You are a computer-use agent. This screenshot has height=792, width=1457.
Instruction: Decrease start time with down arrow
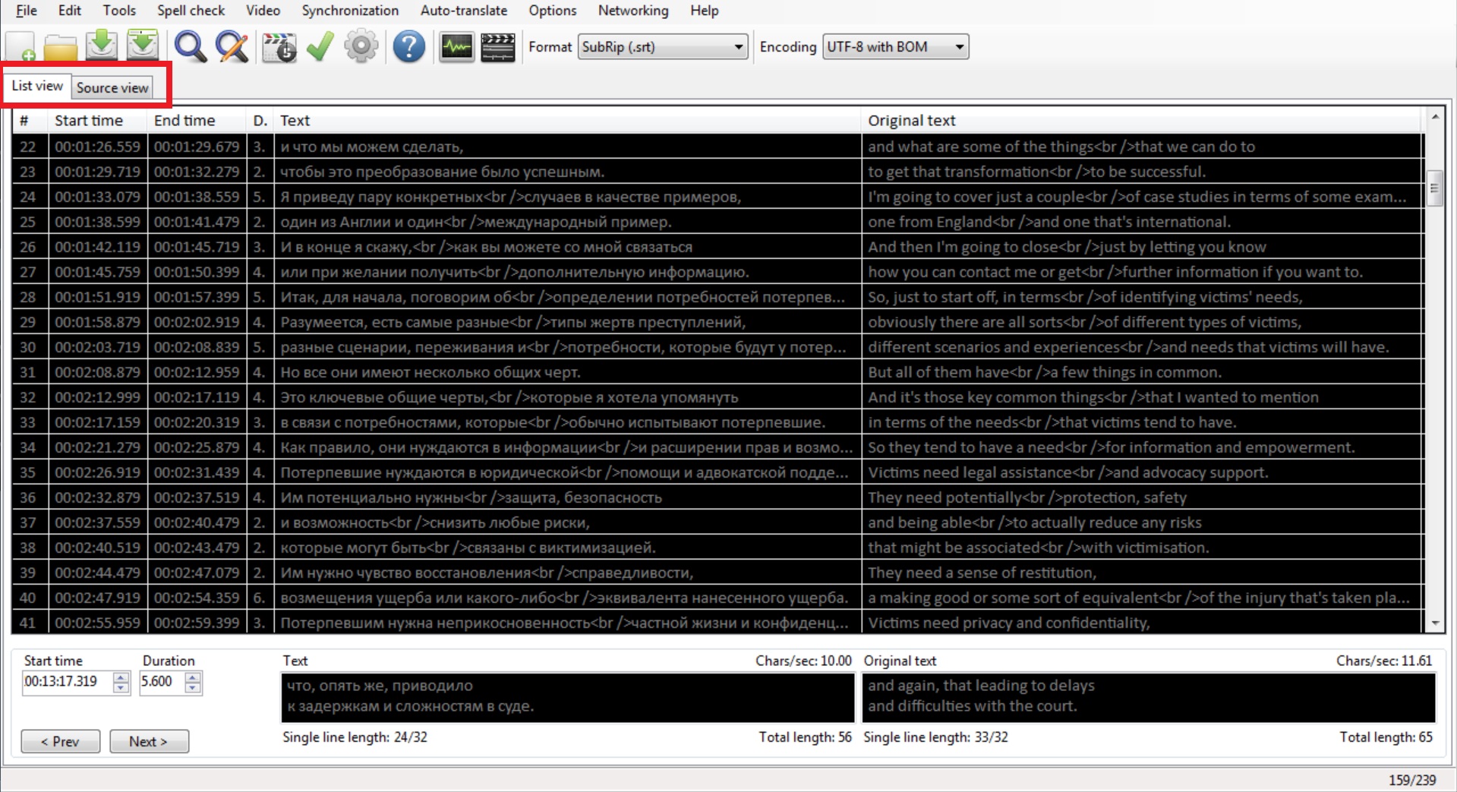(121, 687)
